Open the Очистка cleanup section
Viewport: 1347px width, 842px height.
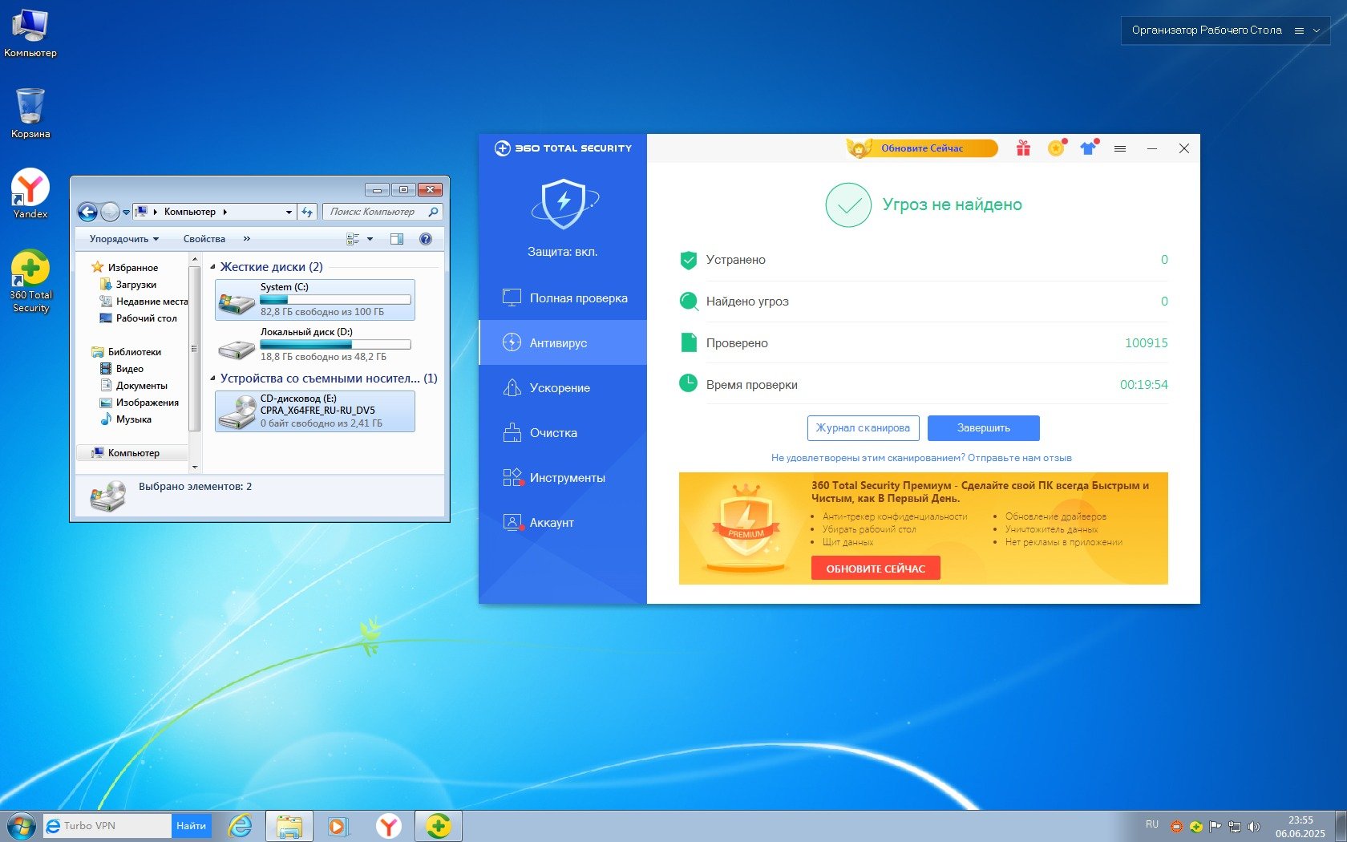[x=563, y=433]
